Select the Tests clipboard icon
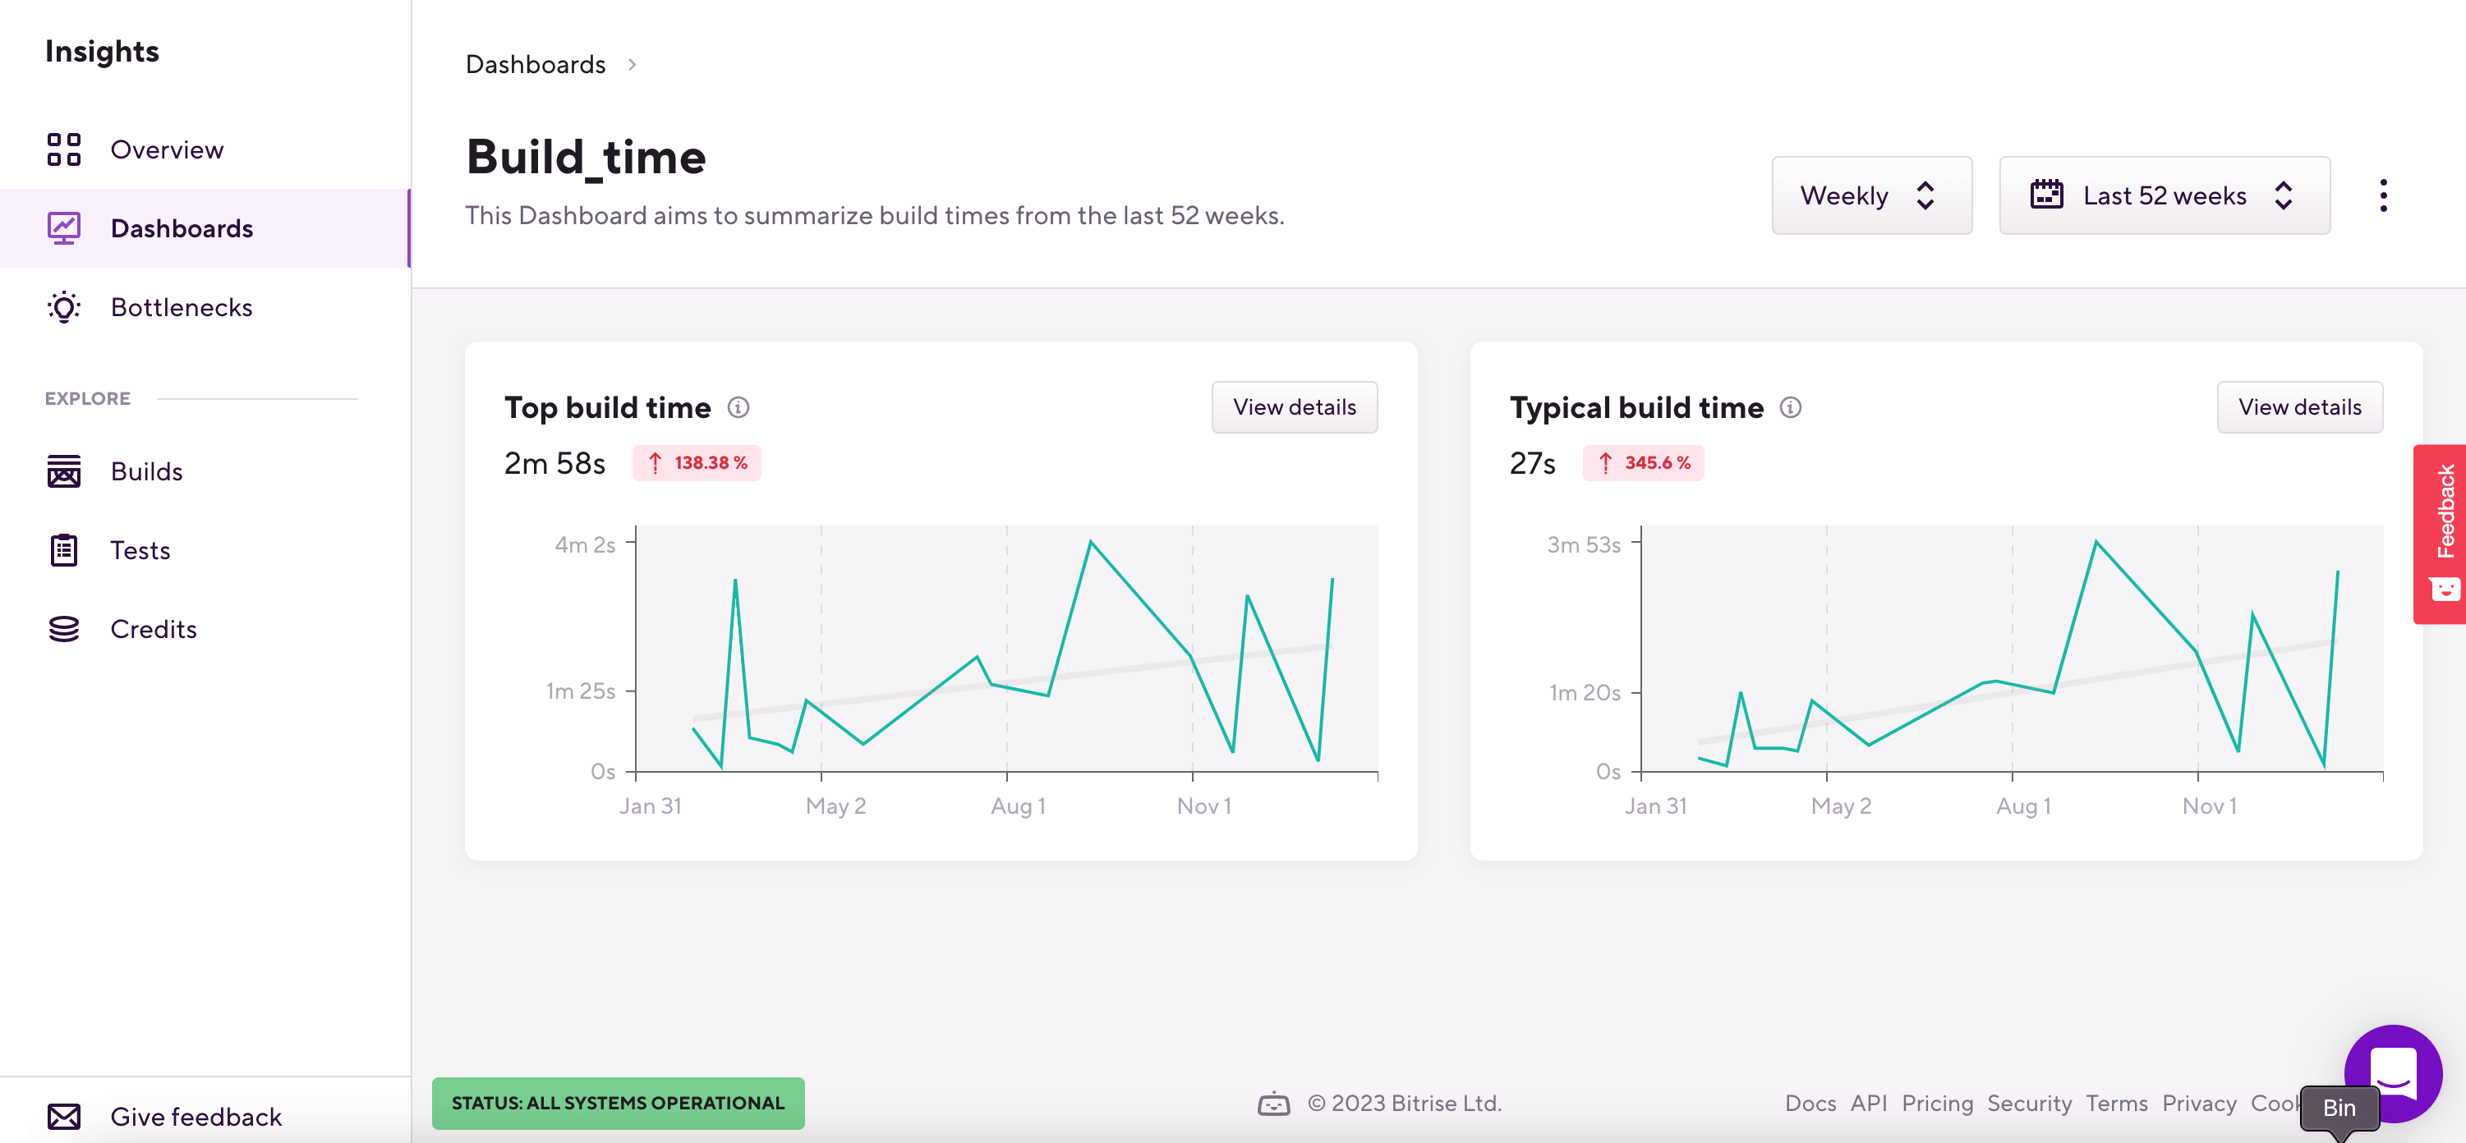2466x1143 pixels. click(x=63, y=549)
